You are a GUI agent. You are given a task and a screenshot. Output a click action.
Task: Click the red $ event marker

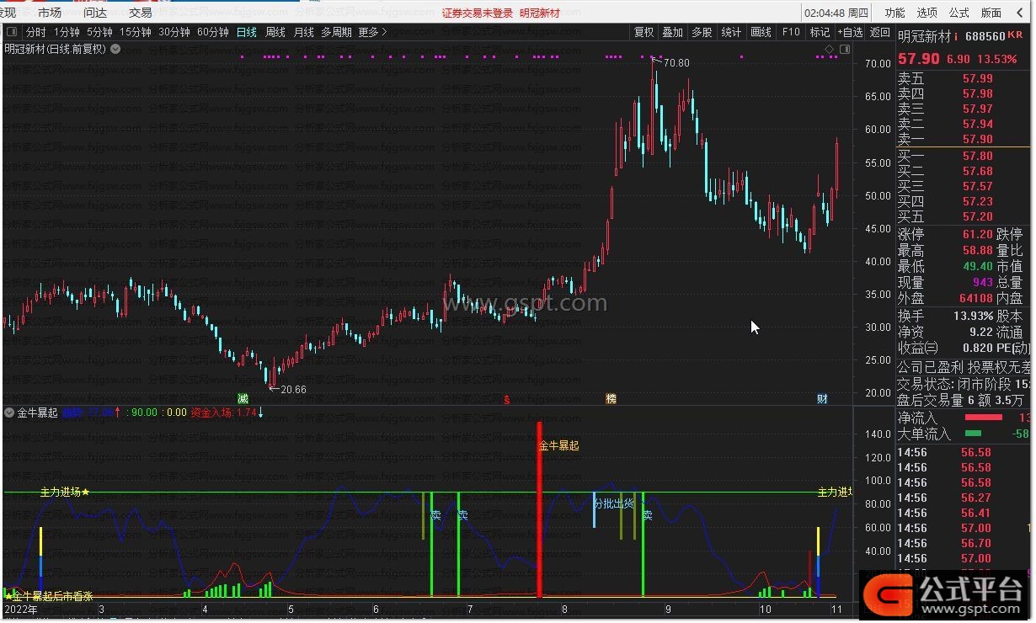point(506,398)
